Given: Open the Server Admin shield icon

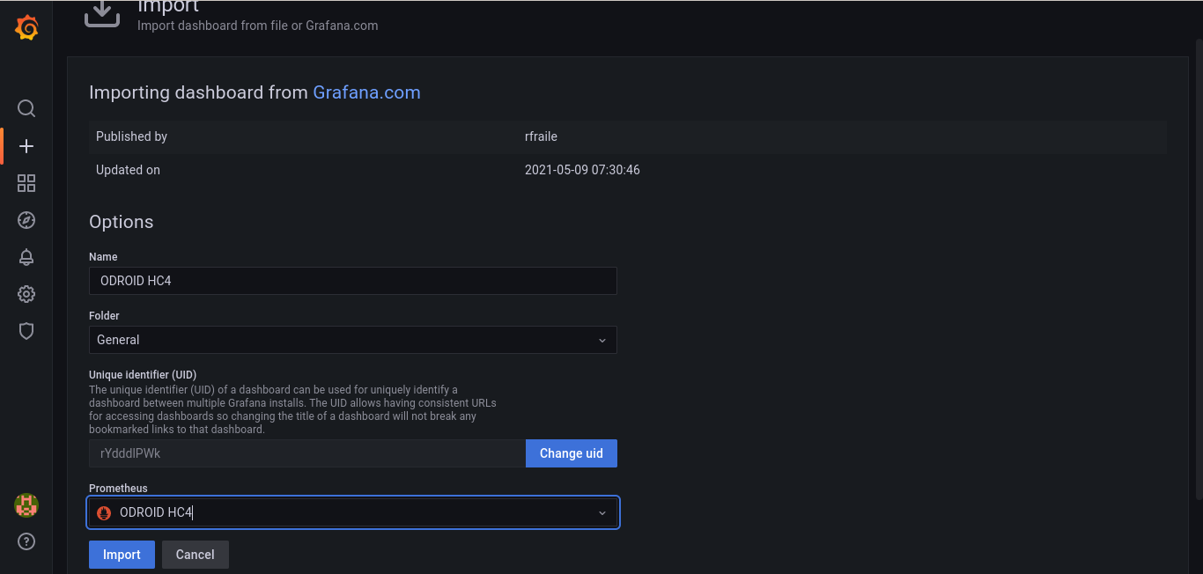Looking at the screenshot, I should pyautogui.click(x=26, y=331).
